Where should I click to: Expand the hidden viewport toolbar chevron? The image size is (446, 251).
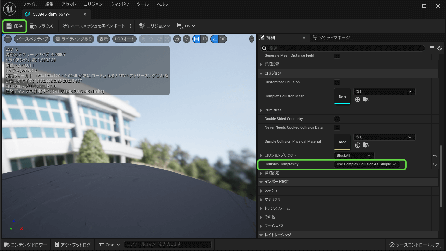[252, 39]
